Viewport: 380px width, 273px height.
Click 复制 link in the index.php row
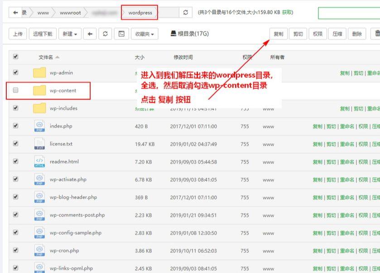317,127
